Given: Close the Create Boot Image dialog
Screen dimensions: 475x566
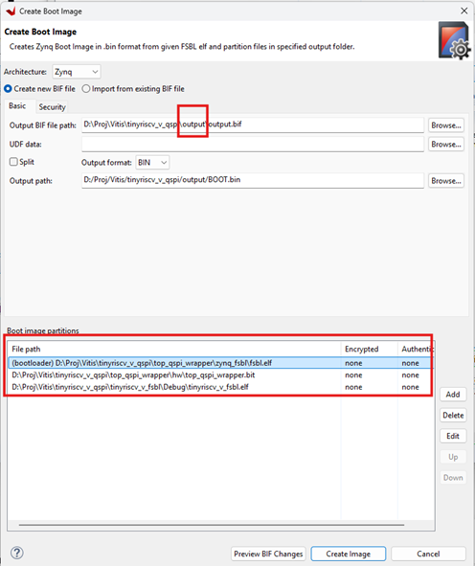Looking at the screenshot, I should [x=464, y=11].
